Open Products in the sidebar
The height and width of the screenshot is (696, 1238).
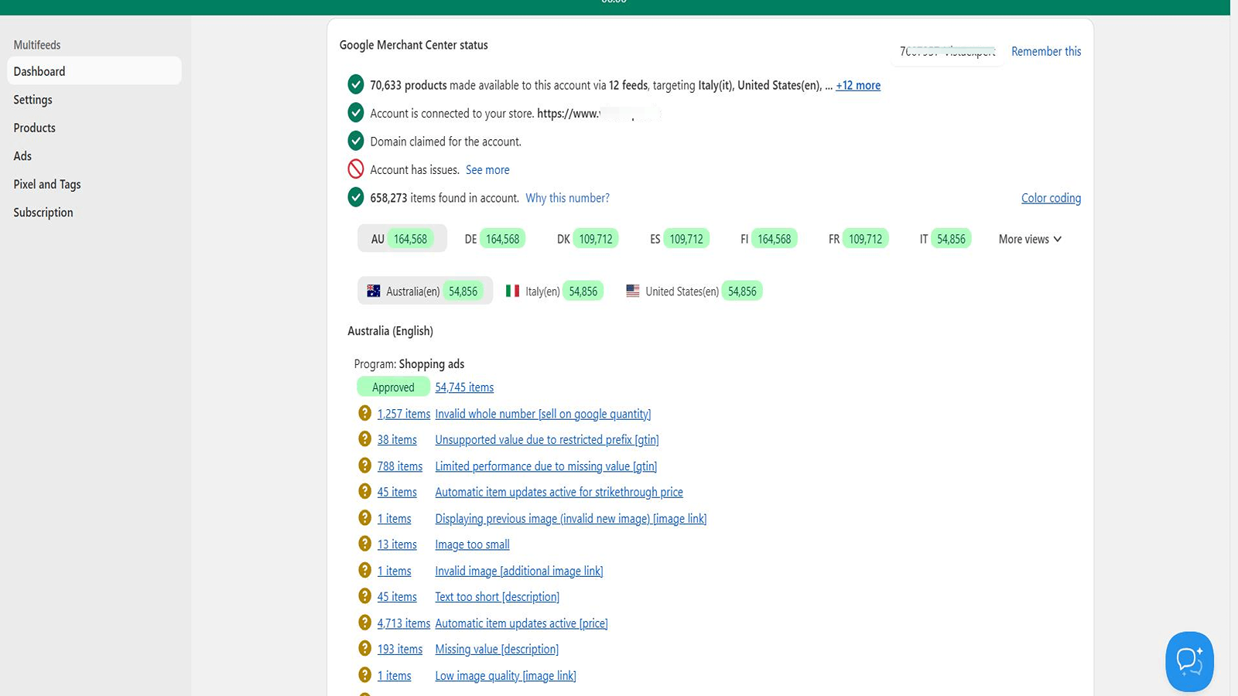(34, 128)
